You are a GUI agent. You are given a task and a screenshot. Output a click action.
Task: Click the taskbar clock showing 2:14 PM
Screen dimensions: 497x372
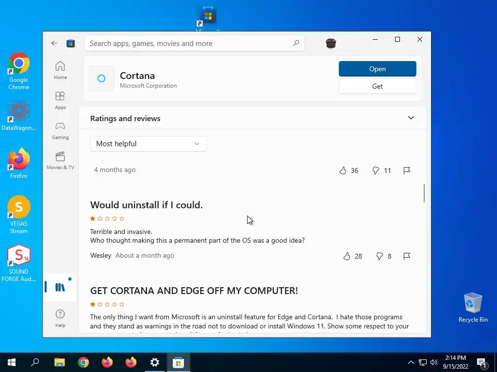pyautogui.click(x=455, y=362)
